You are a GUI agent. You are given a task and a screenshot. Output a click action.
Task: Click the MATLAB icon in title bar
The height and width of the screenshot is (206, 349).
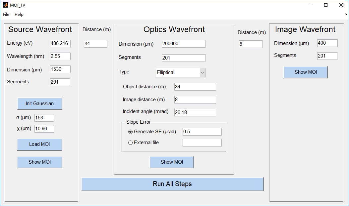(6, 5)
